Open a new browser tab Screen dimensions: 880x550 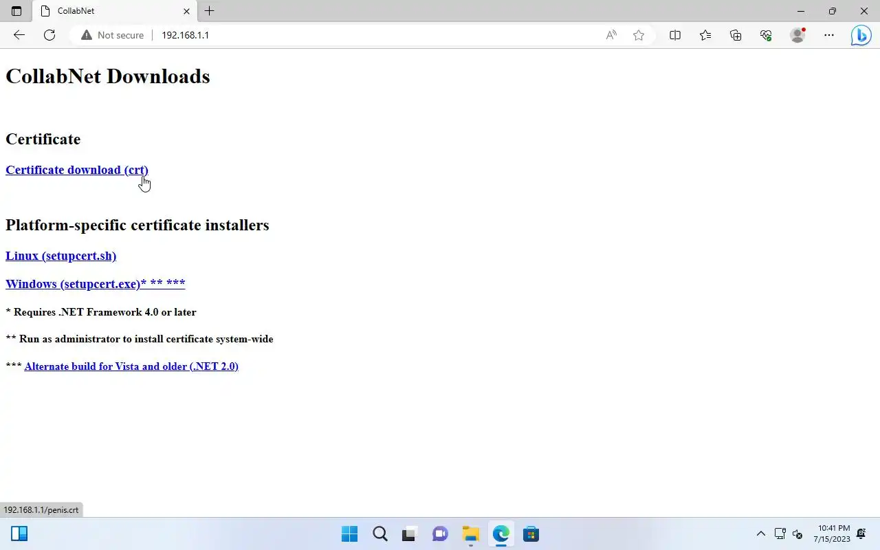210,11
